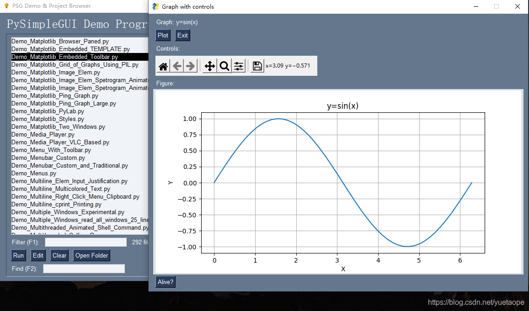This screenshot has height=311, width=529.
Task: Click the Plot button
Action: pyautogui.click(x=163, y=35)
